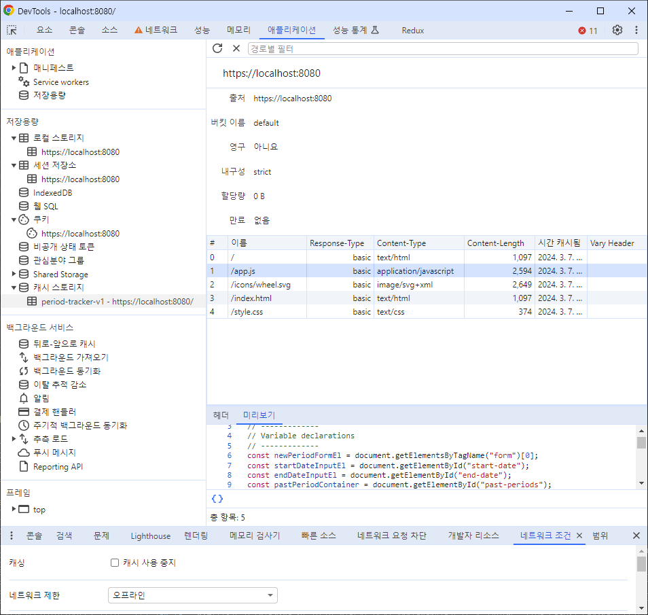This screenshot has width=648, height=615.
Task: Open the IndexedDB database icon
Action: (24, 193)
